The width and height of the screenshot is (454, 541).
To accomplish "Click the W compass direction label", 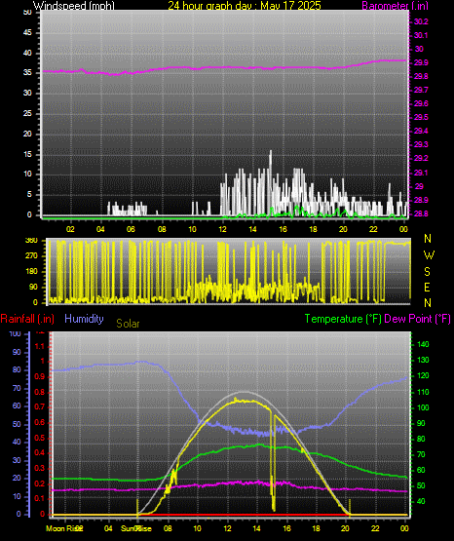I will 429,255.
